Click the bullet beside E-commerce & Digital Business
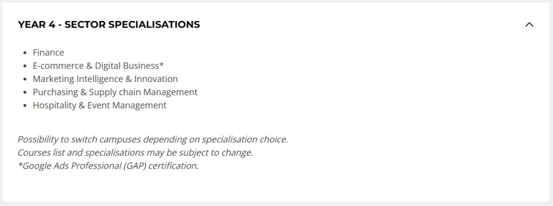Viewport: 553px width, 206px height. 25,66
